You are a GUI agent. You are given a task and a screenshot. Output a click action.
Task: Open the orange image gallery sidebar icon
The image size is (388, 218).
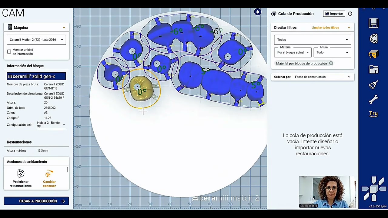click(x=373, y=54)
